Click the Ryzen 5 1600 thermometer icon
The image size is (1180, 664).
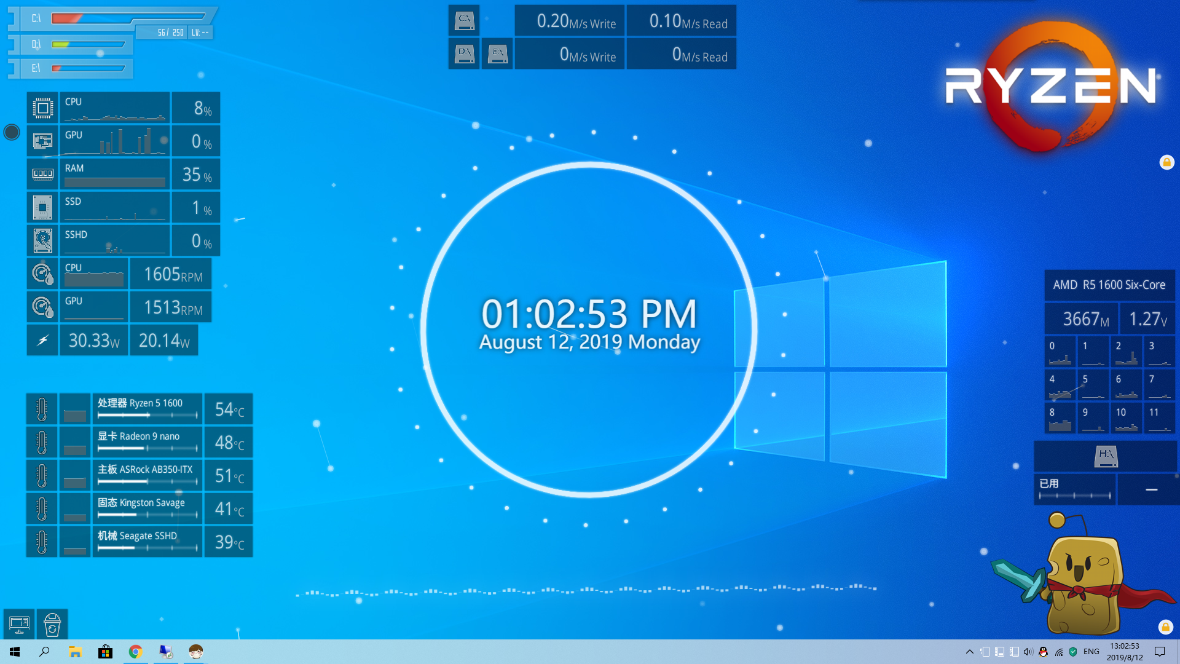(42, 409)
